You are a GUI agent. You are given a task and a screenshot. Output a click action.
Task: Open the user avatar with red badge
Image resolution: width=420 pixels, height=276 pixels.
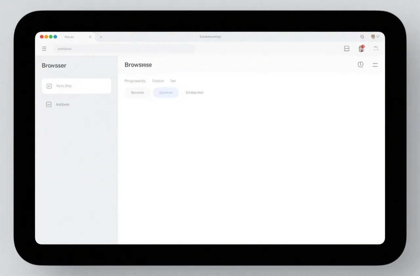(x=361, y=49)
